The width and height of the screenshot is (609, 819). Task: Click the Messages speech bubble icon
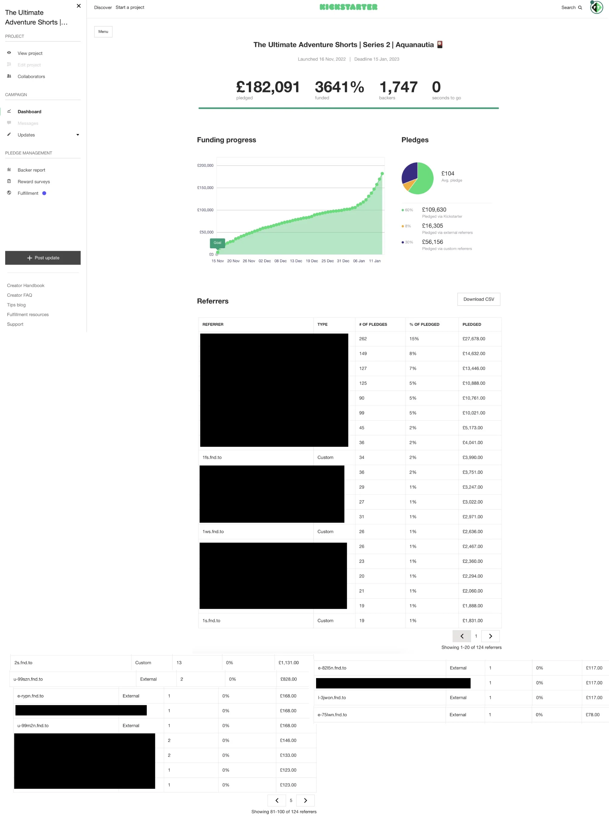(9, 123)
